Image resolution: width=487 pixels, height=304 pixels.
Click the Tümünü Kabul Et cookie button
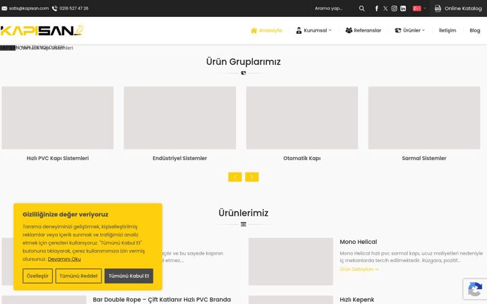point(129,276)
